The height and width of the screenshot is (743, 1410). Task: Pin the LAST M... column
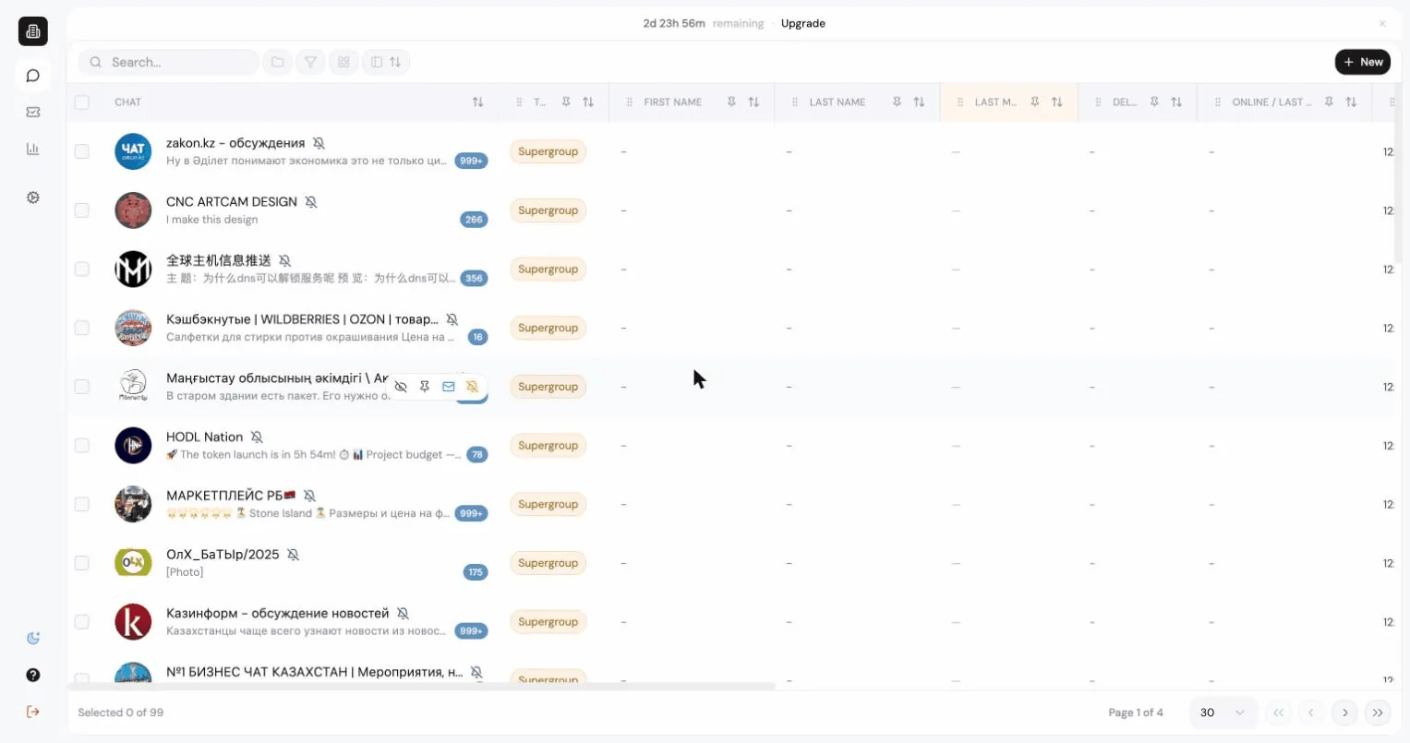tap(1035, 102)
